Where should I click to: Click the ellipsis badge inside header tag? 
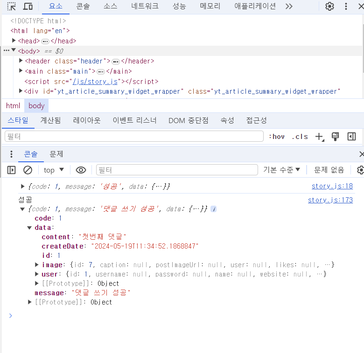click(116, 62)
